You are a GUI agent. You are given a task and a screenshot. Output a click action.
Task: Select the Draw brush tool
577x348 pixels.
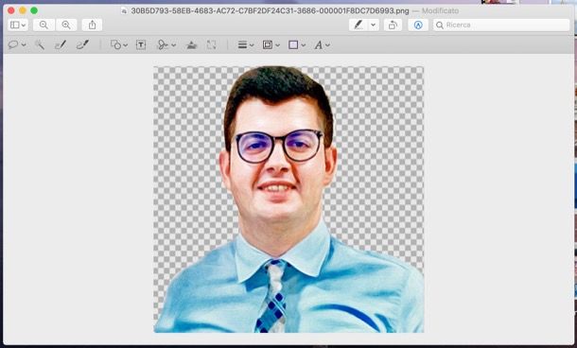pyautogui.click(x=82, y=44)
